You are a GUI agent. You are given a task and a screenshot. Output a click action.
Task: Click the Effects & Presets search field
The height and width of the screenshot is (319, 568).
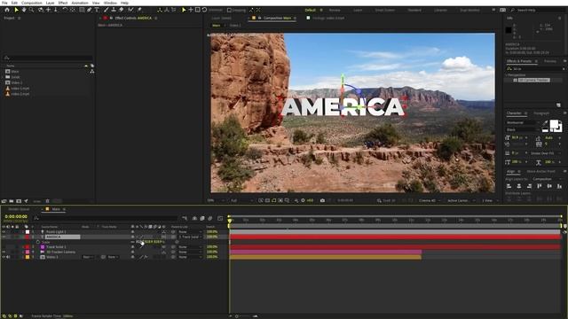[535, 69]
